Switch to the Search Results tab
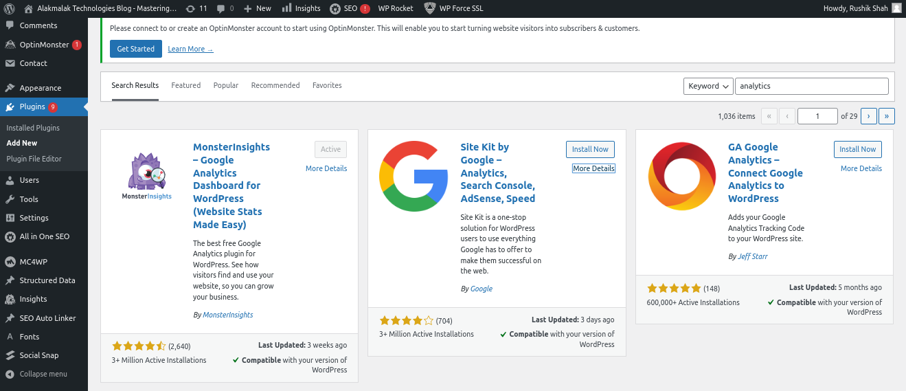 [135, 85]
